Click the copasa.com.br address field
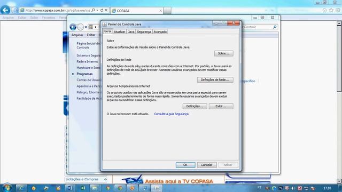This screenshot has width=342, height=192. (x=58, y=10)
